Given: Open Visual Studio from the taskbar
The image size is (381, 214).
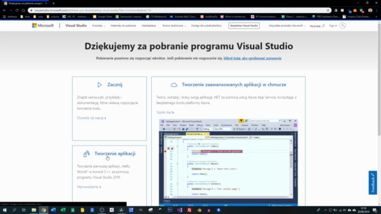Looking at the screenshot, I should [x=180, y=210].
